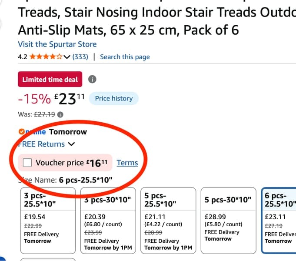Click the Prime checkmark logo
This screenshot has height=261, width=296.
[x=22, y=131]
